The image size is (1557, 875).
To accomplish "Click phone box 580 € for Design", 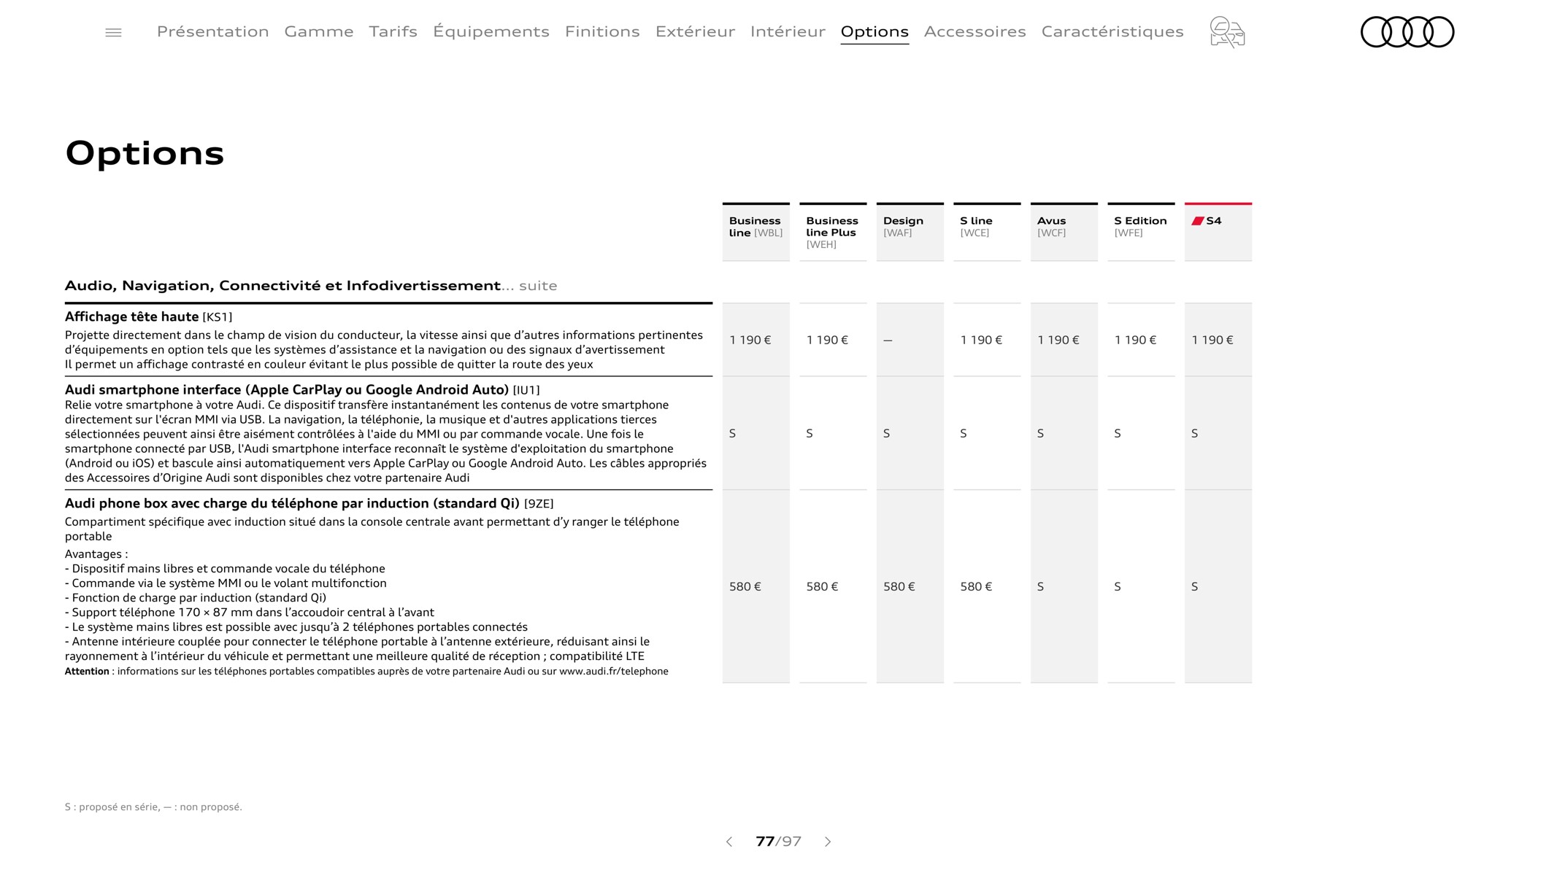I will click(x=899, y=586).
